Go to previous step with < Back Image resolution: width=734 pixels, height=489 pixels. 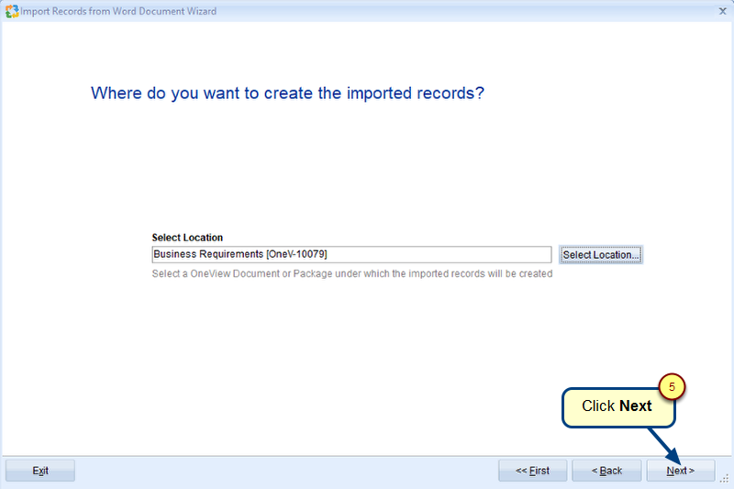pyautogui.click(x=606, y=471)
